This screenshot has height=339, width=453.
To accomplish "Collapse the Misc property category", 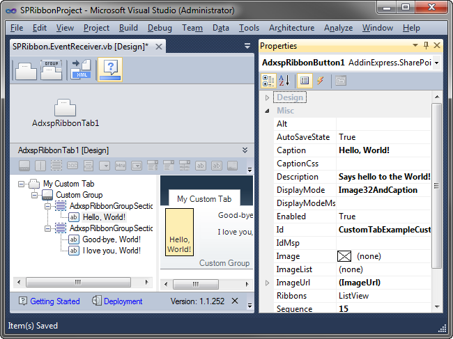I will click(x=267, y=111).
